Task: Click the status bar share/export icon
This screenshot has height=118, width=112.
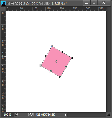Action: click(16, 115)
